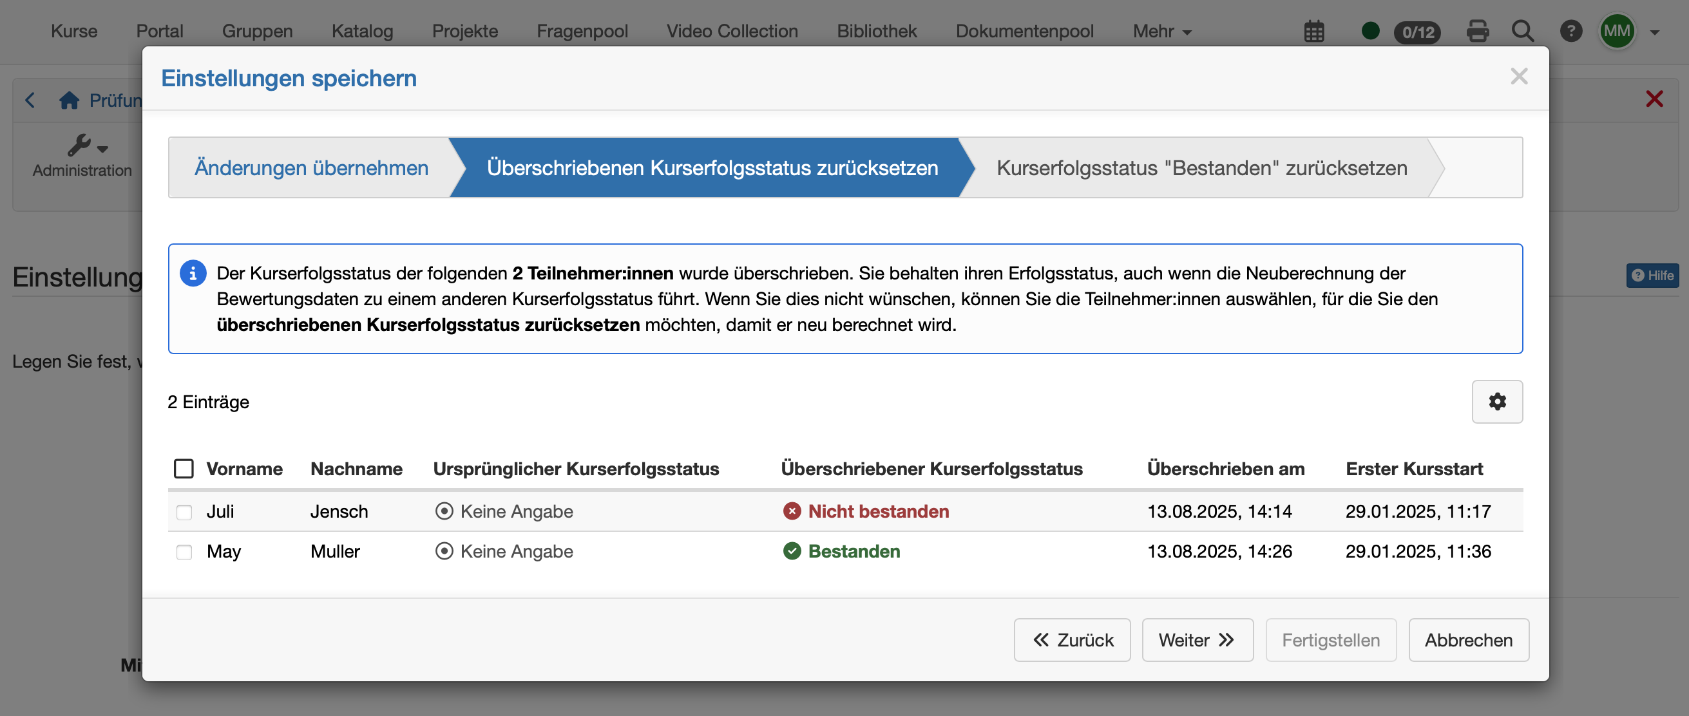Open the search icon

[x=1522, y=31]
